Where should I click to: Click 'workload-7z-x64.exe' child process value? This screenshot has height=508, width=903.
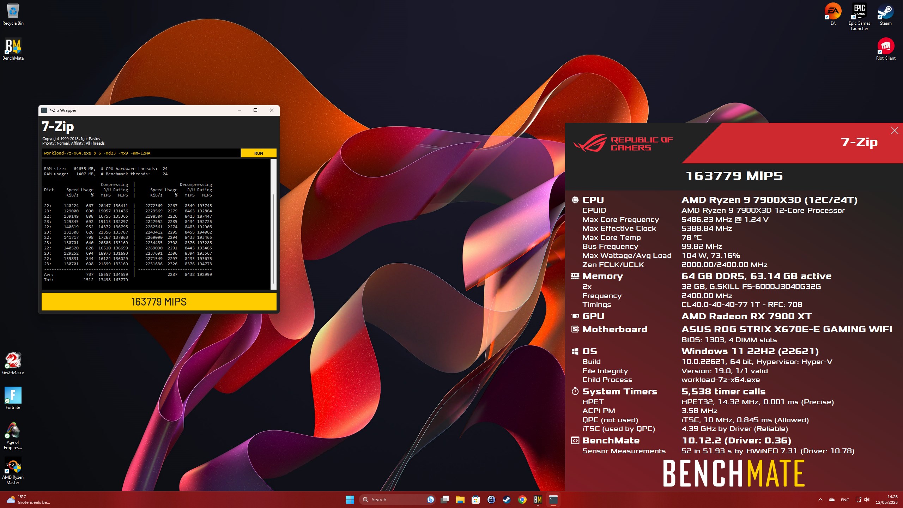pos(721,380)
